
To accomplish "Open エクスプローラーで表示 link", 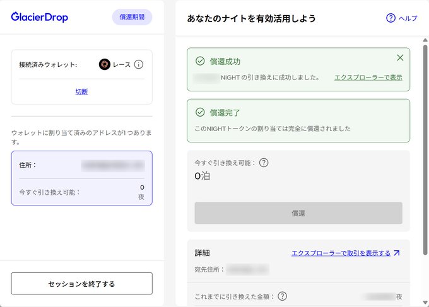I will click(x=368, y=78).
